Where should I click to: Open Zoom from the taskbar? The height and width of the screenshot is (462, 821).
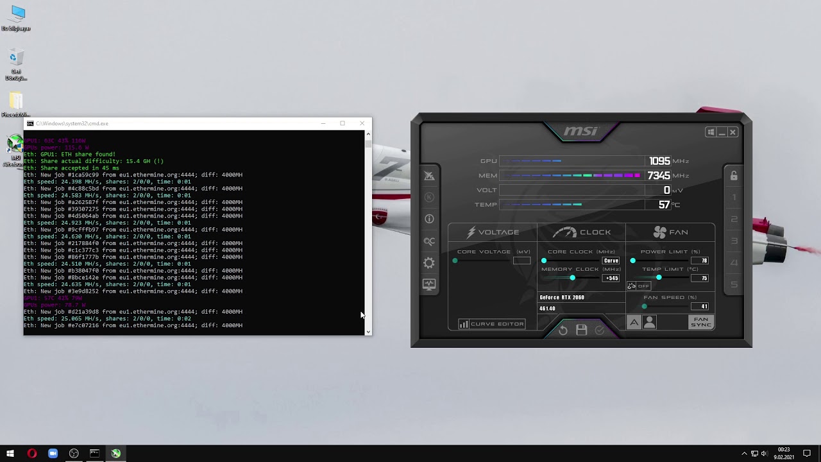pos(53,454)
